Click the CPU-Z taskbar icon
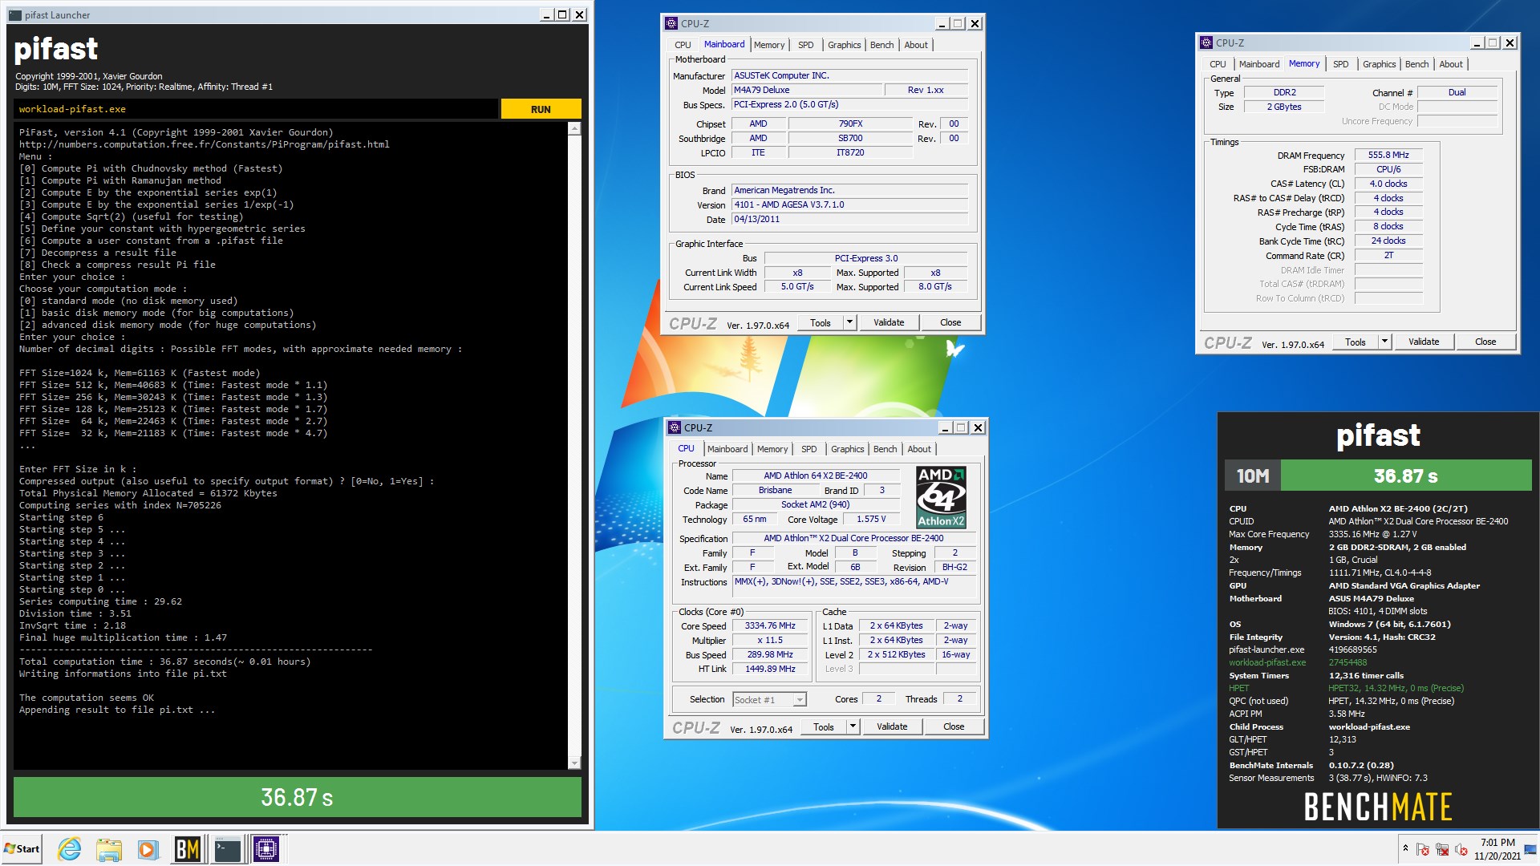This screenshot has width=1540, height=866. (x=266, y=848)
